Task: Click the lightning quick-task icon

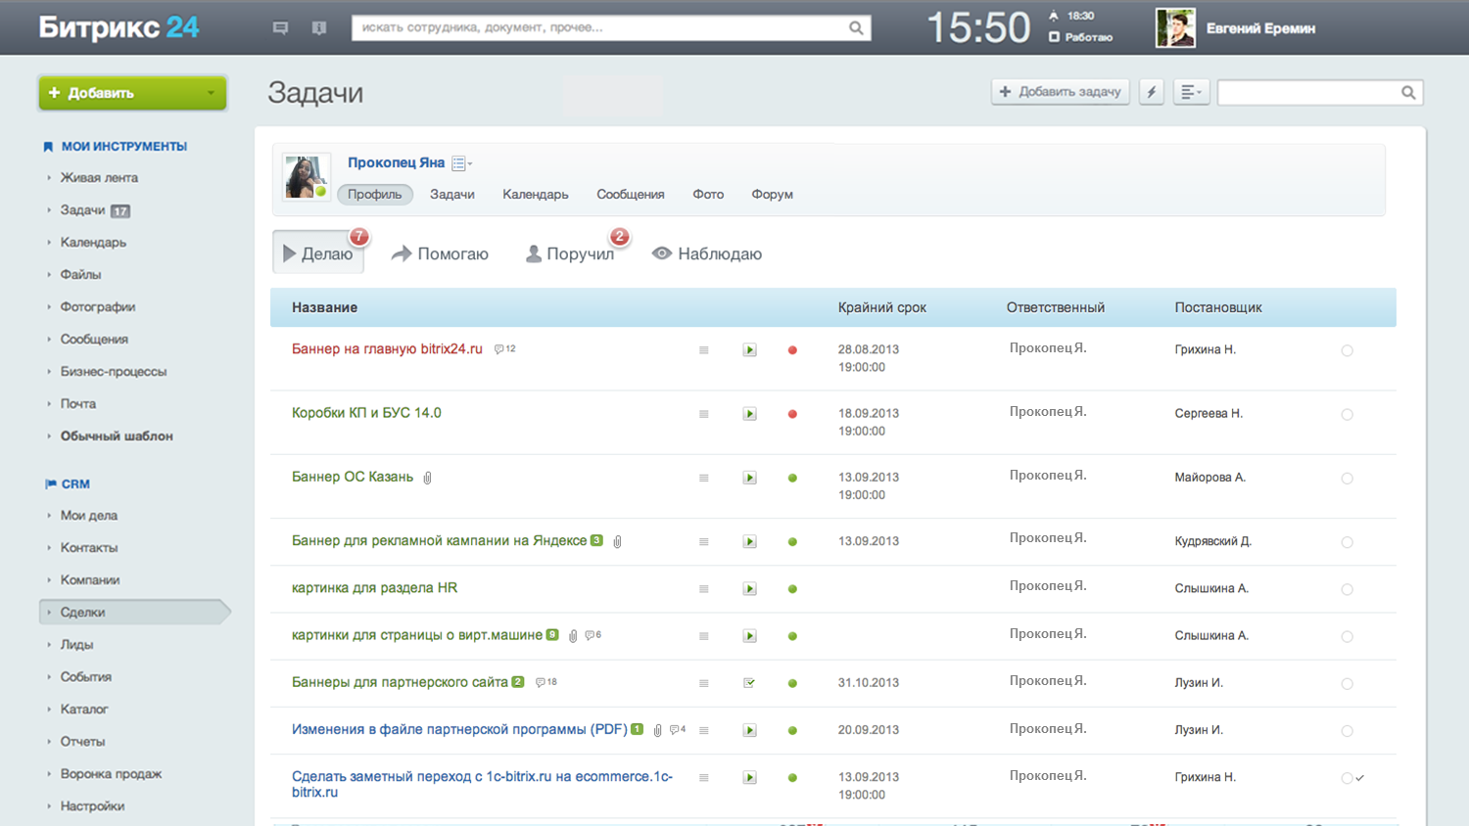Action: tap(1152, 92)
